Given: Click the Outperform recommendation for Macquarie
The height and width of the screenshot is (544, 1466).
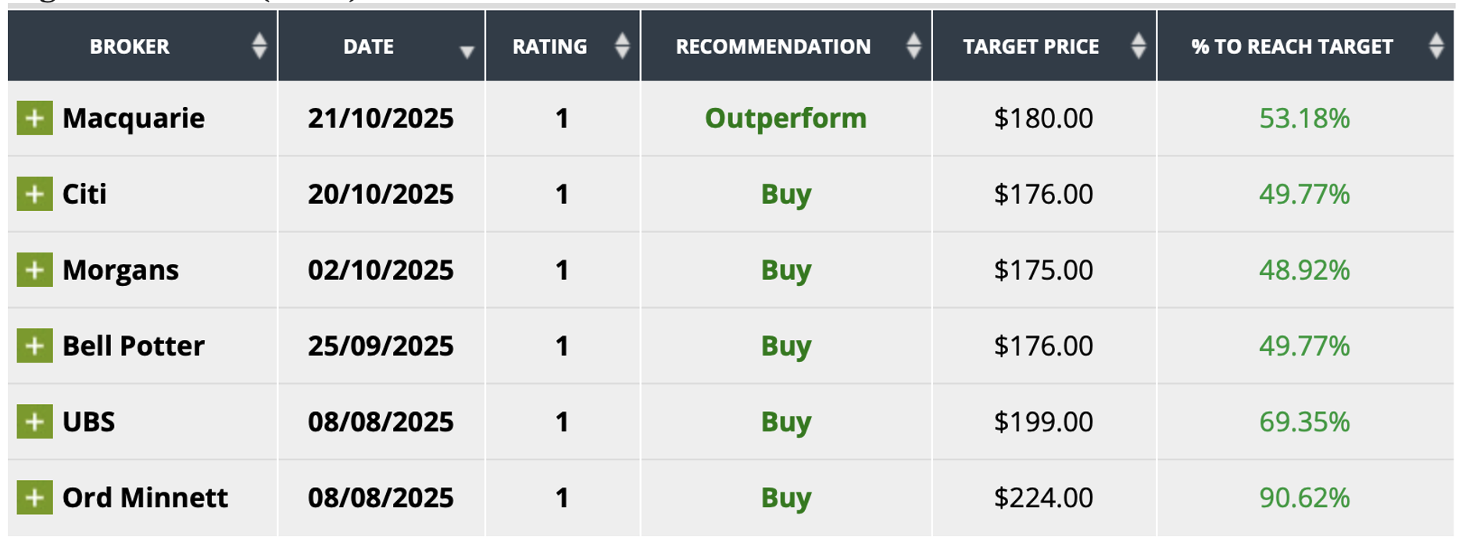Looking at the screenshot, I should (x=785, y=118).
